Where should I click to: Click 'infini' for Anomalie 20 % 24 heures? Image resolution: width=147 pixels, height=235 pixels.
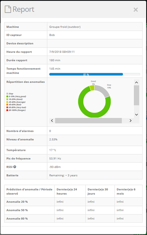[60, 202]
